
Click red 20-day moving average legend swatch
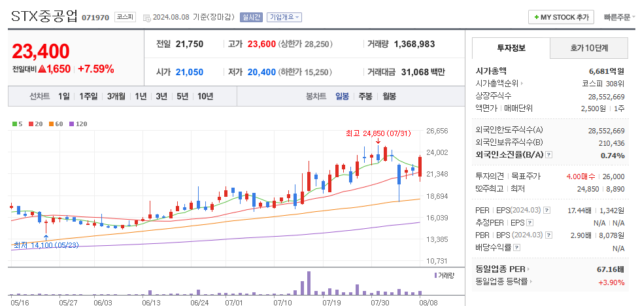coord(31,124)
